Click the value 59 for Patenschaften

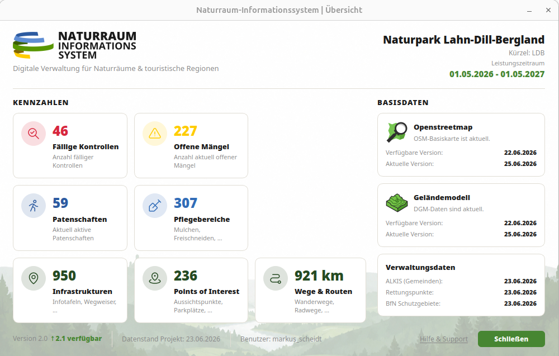click(60, 203)
